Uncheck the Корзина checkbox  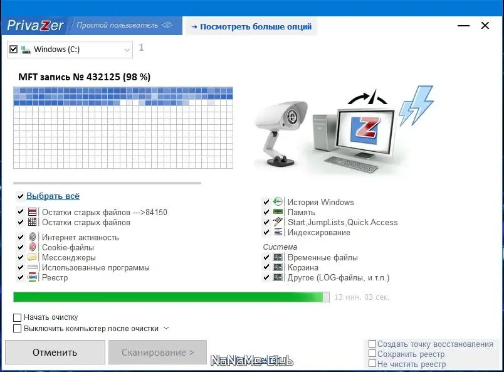point(266,267)
